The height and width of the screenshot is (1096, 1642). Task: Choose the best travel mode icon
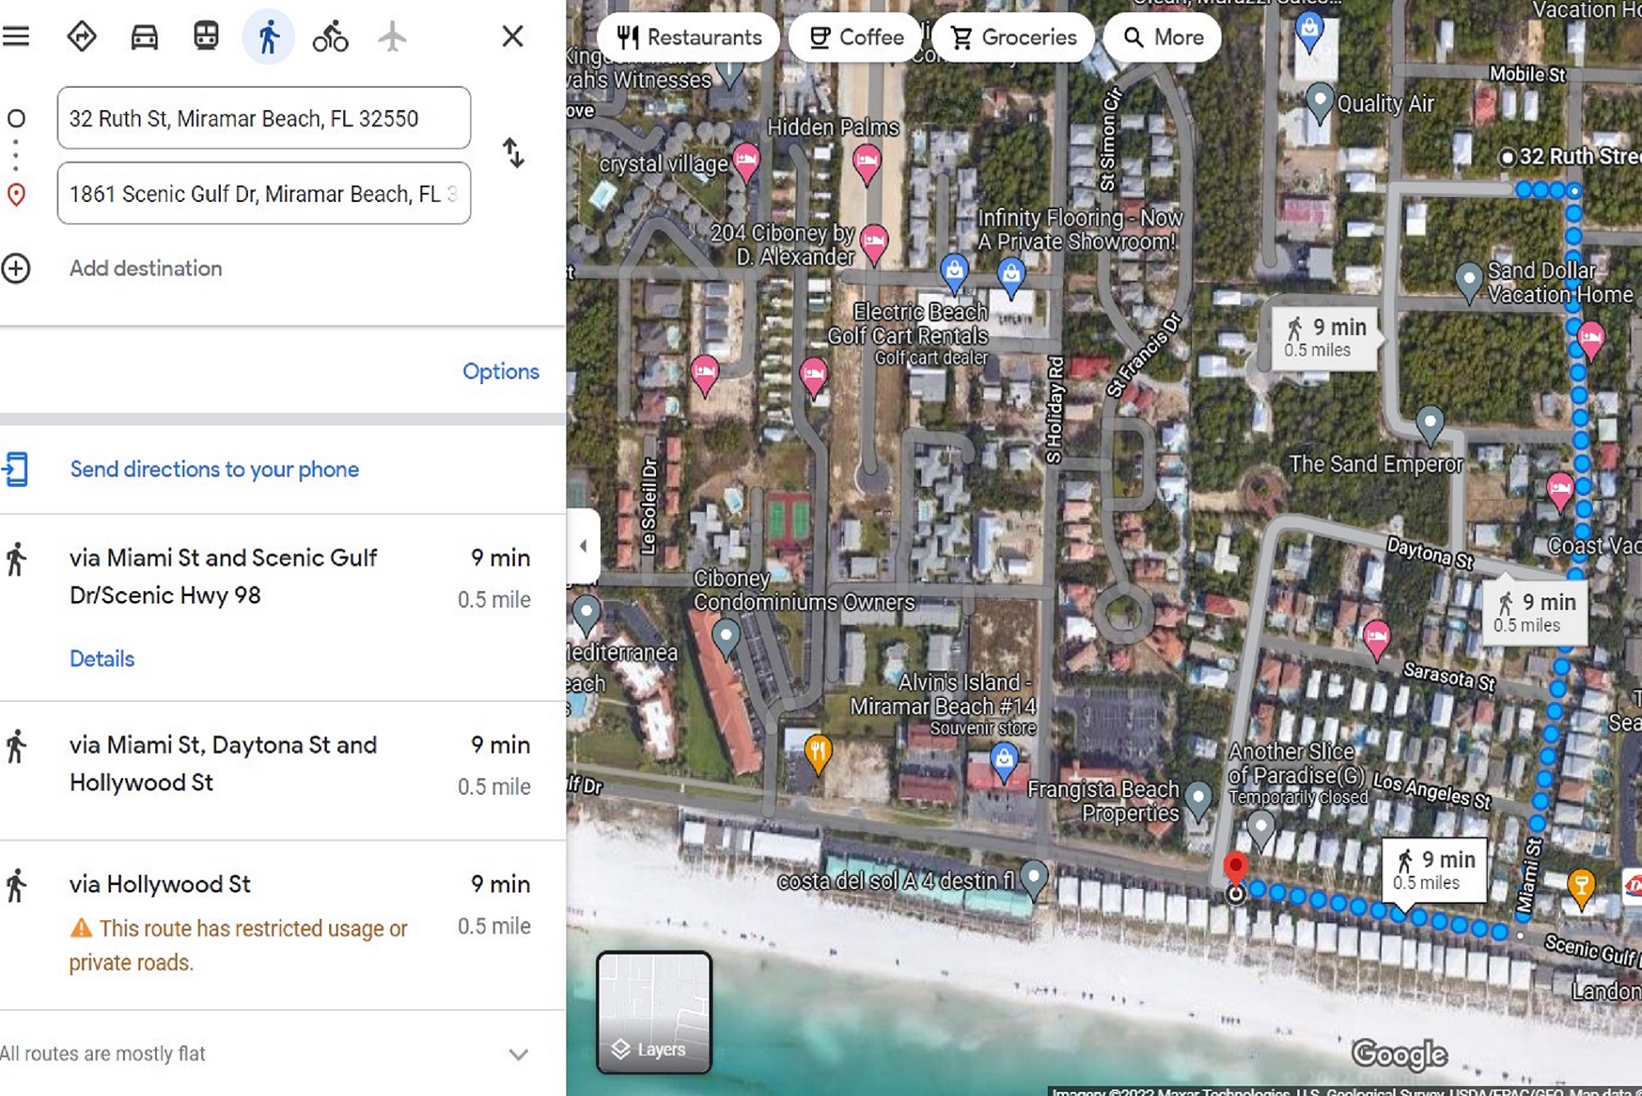pyautogui.click(x=82, y=37)
